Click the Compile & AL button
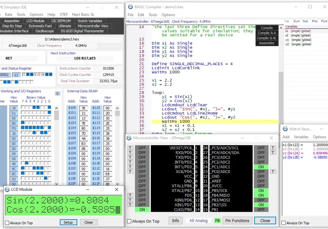Viewport: 328px width, 229px height. [267, 38]
